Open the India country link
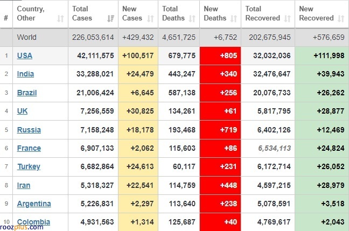 [x=26, y=74]
